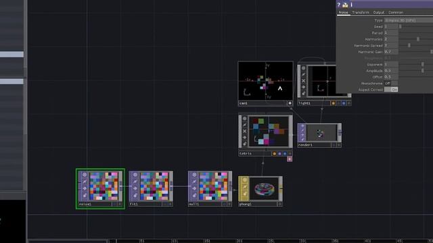Viewport: 433px width, 243px height.
Task: Click the Offset value field
Action: click(391, 77)
